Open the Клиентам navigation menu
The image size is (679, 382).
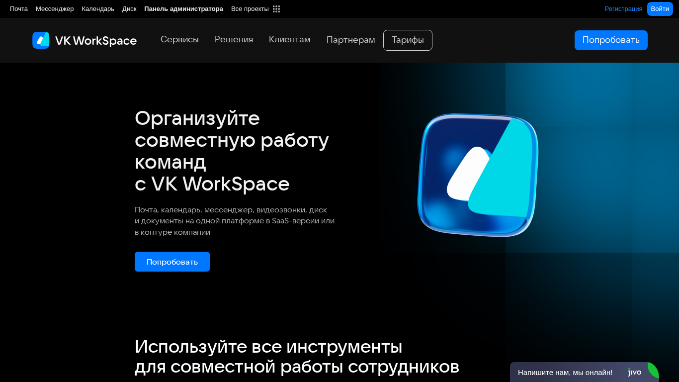click(x=289, y=40)
